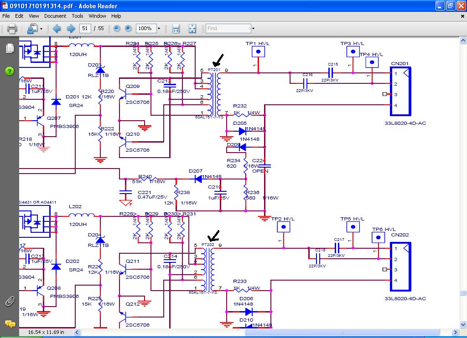Screen dimensions: 467x338
Task: Click the horizontal scrollbar right arrow
Action: click(455, 332)
